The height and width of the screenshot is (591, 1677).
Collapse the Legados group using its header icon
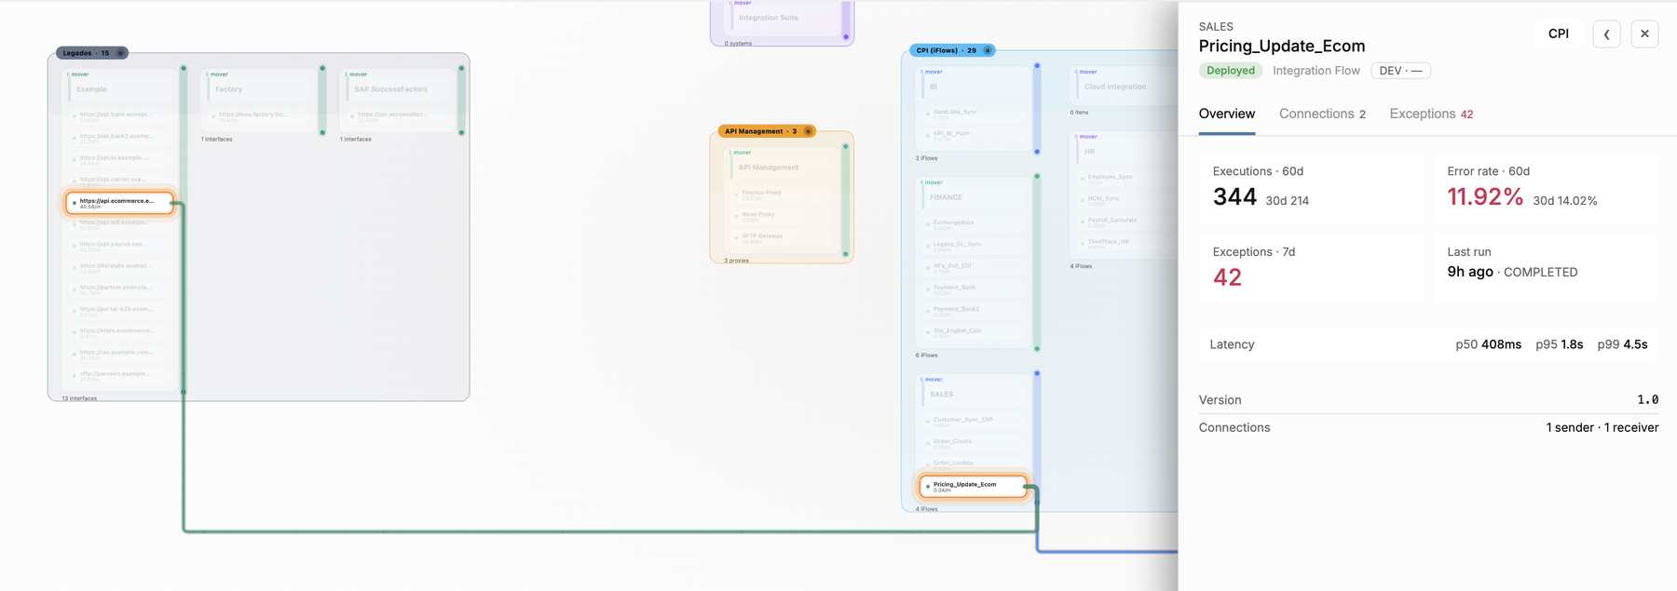[120, 53]
